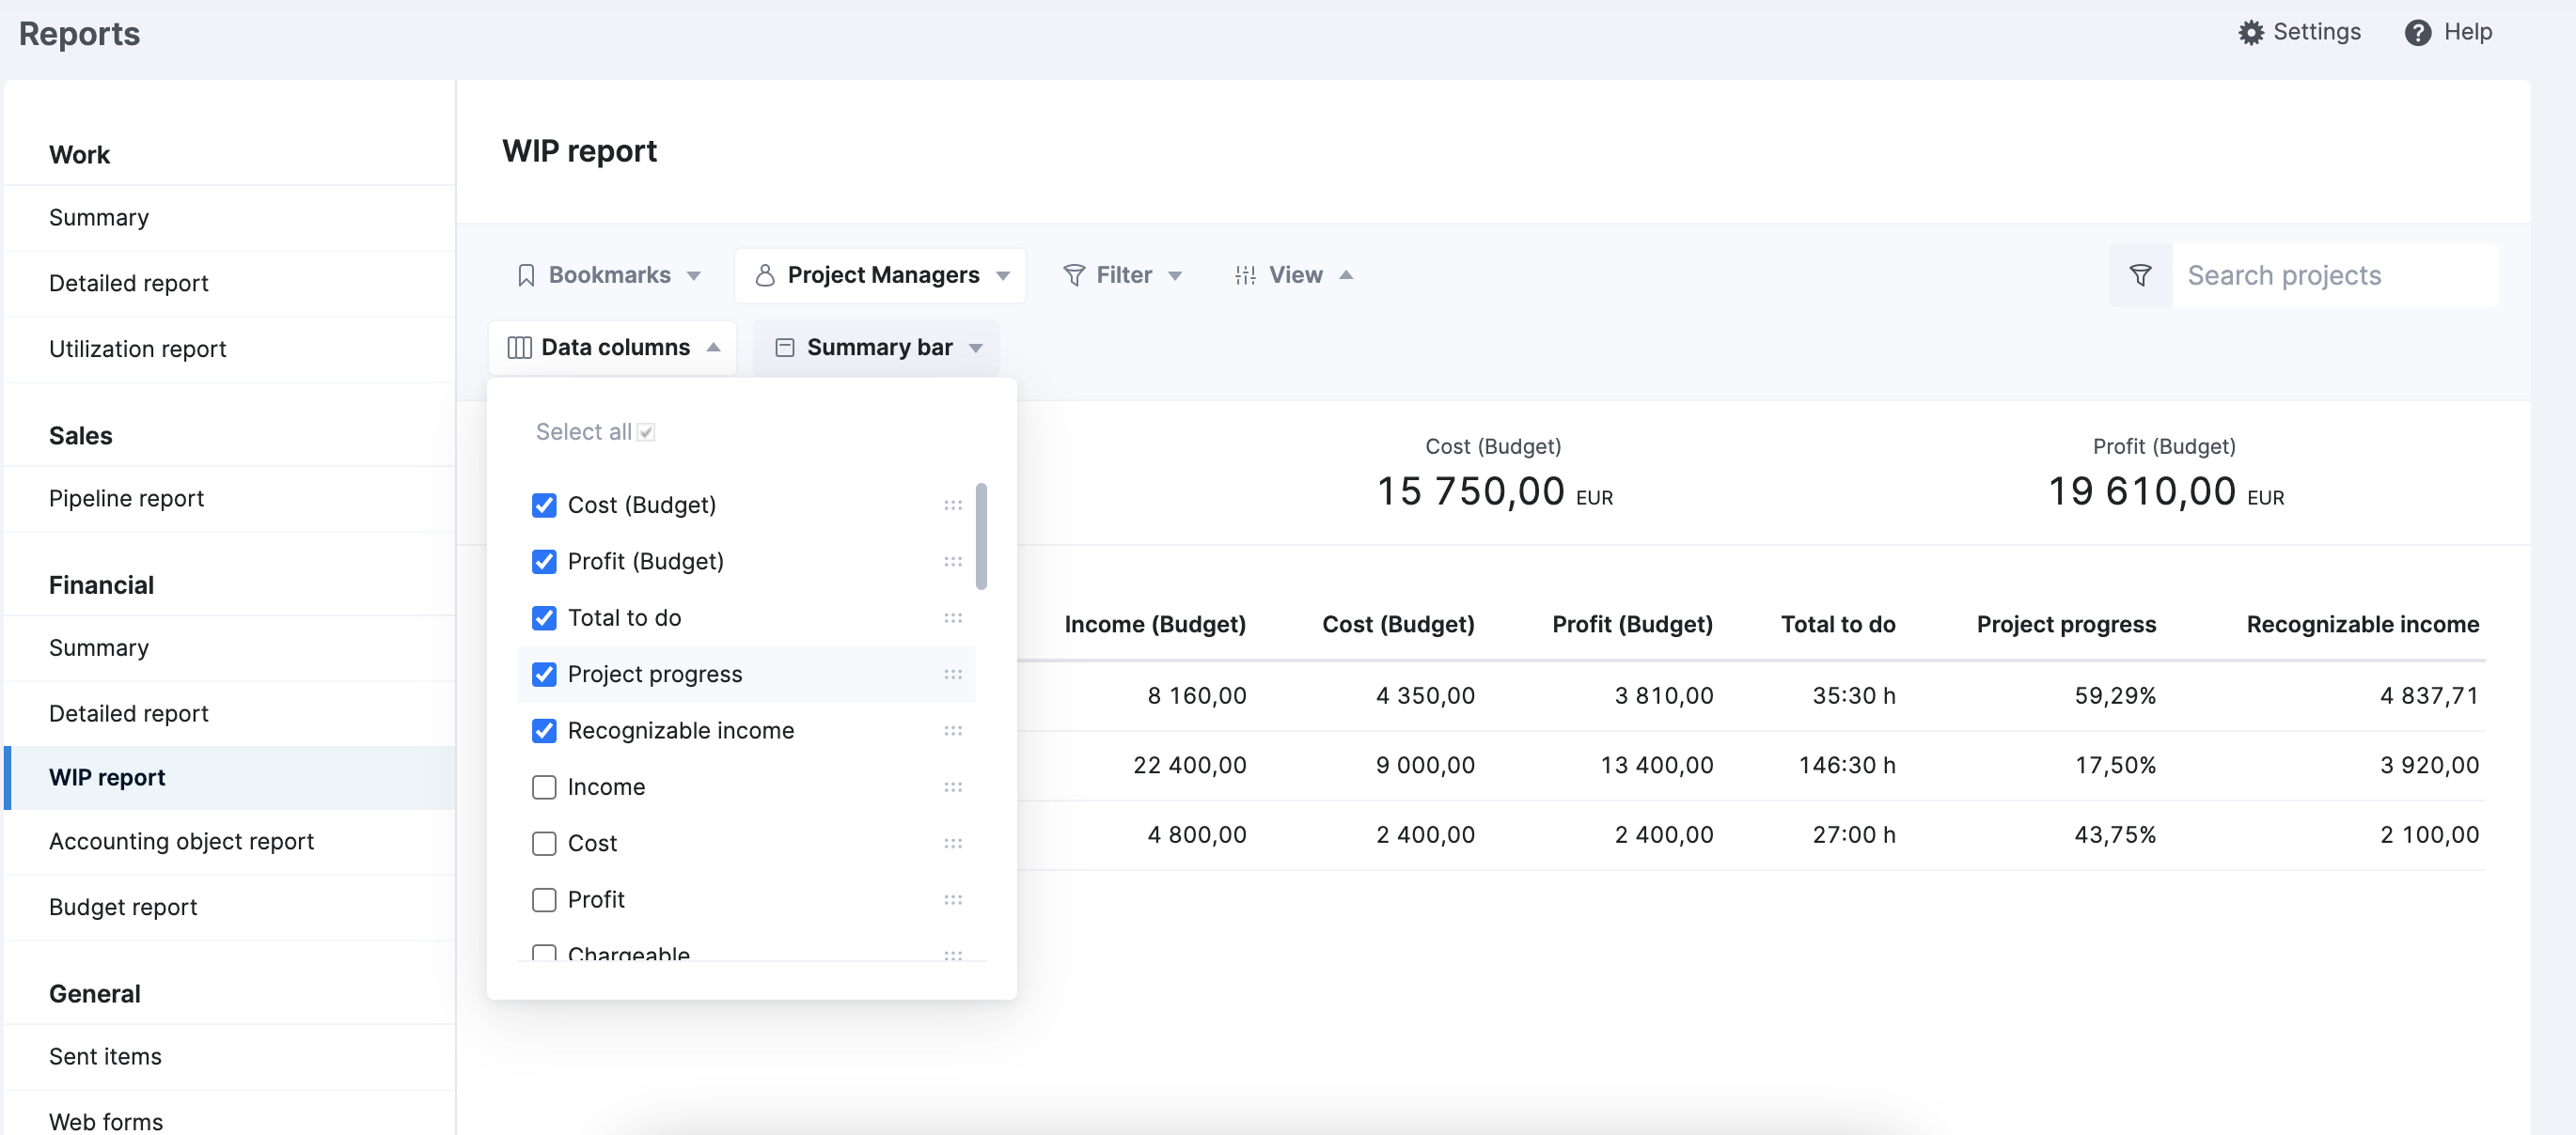Click the Search projects input field
The height and width of the screenshot is (1135, 2576).
coord(2334,274)
